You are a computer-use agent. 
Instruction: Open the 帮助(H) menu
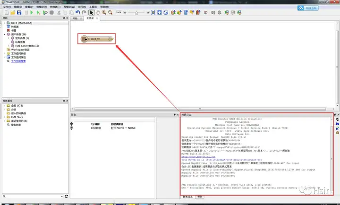point(104,7)
